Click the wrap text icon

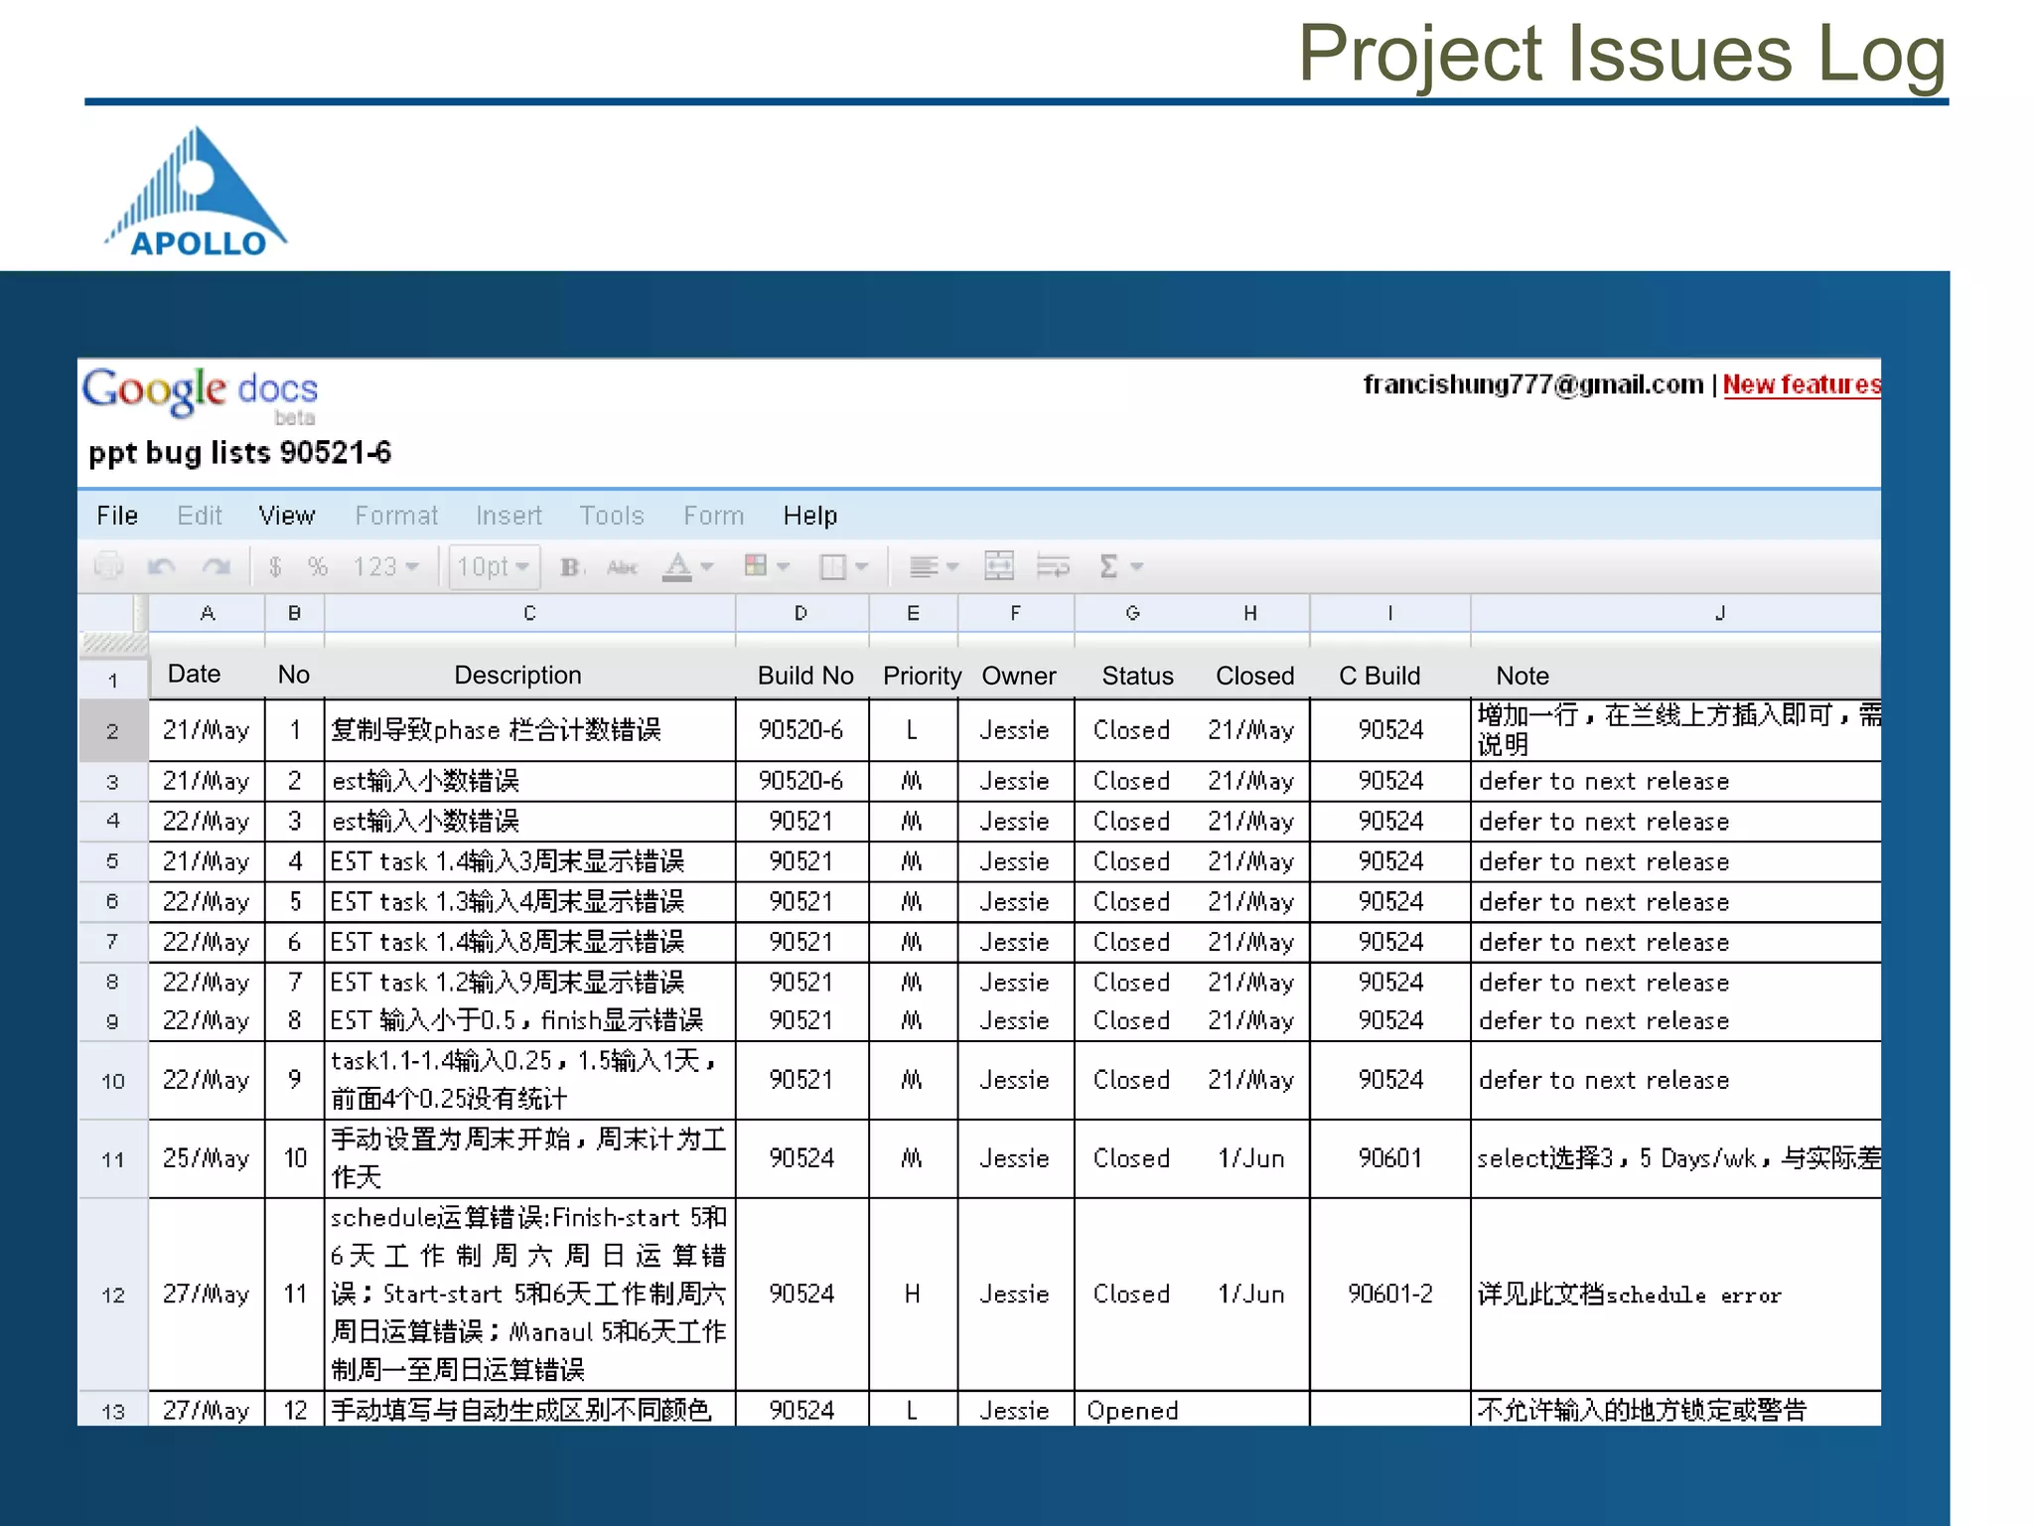(x=1053, y=566)
